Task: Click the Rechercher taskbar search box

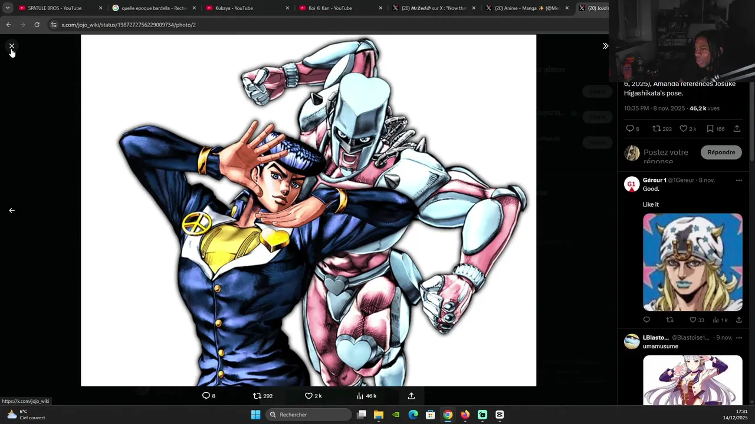Action: click(308, 415)
